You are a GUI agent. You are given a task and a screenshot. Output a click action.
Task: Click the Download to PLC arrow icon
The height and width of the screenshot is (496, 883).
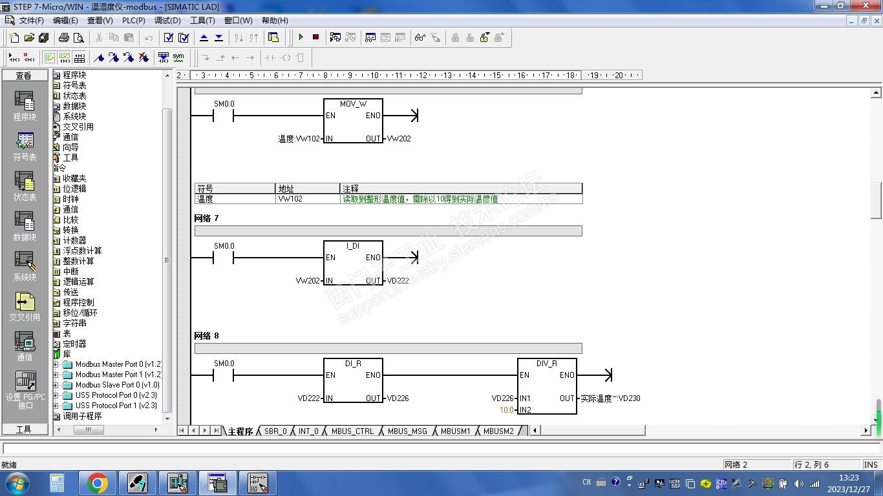click(x=218, y=37)
